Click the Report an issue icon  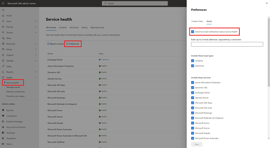click(48, 44)
